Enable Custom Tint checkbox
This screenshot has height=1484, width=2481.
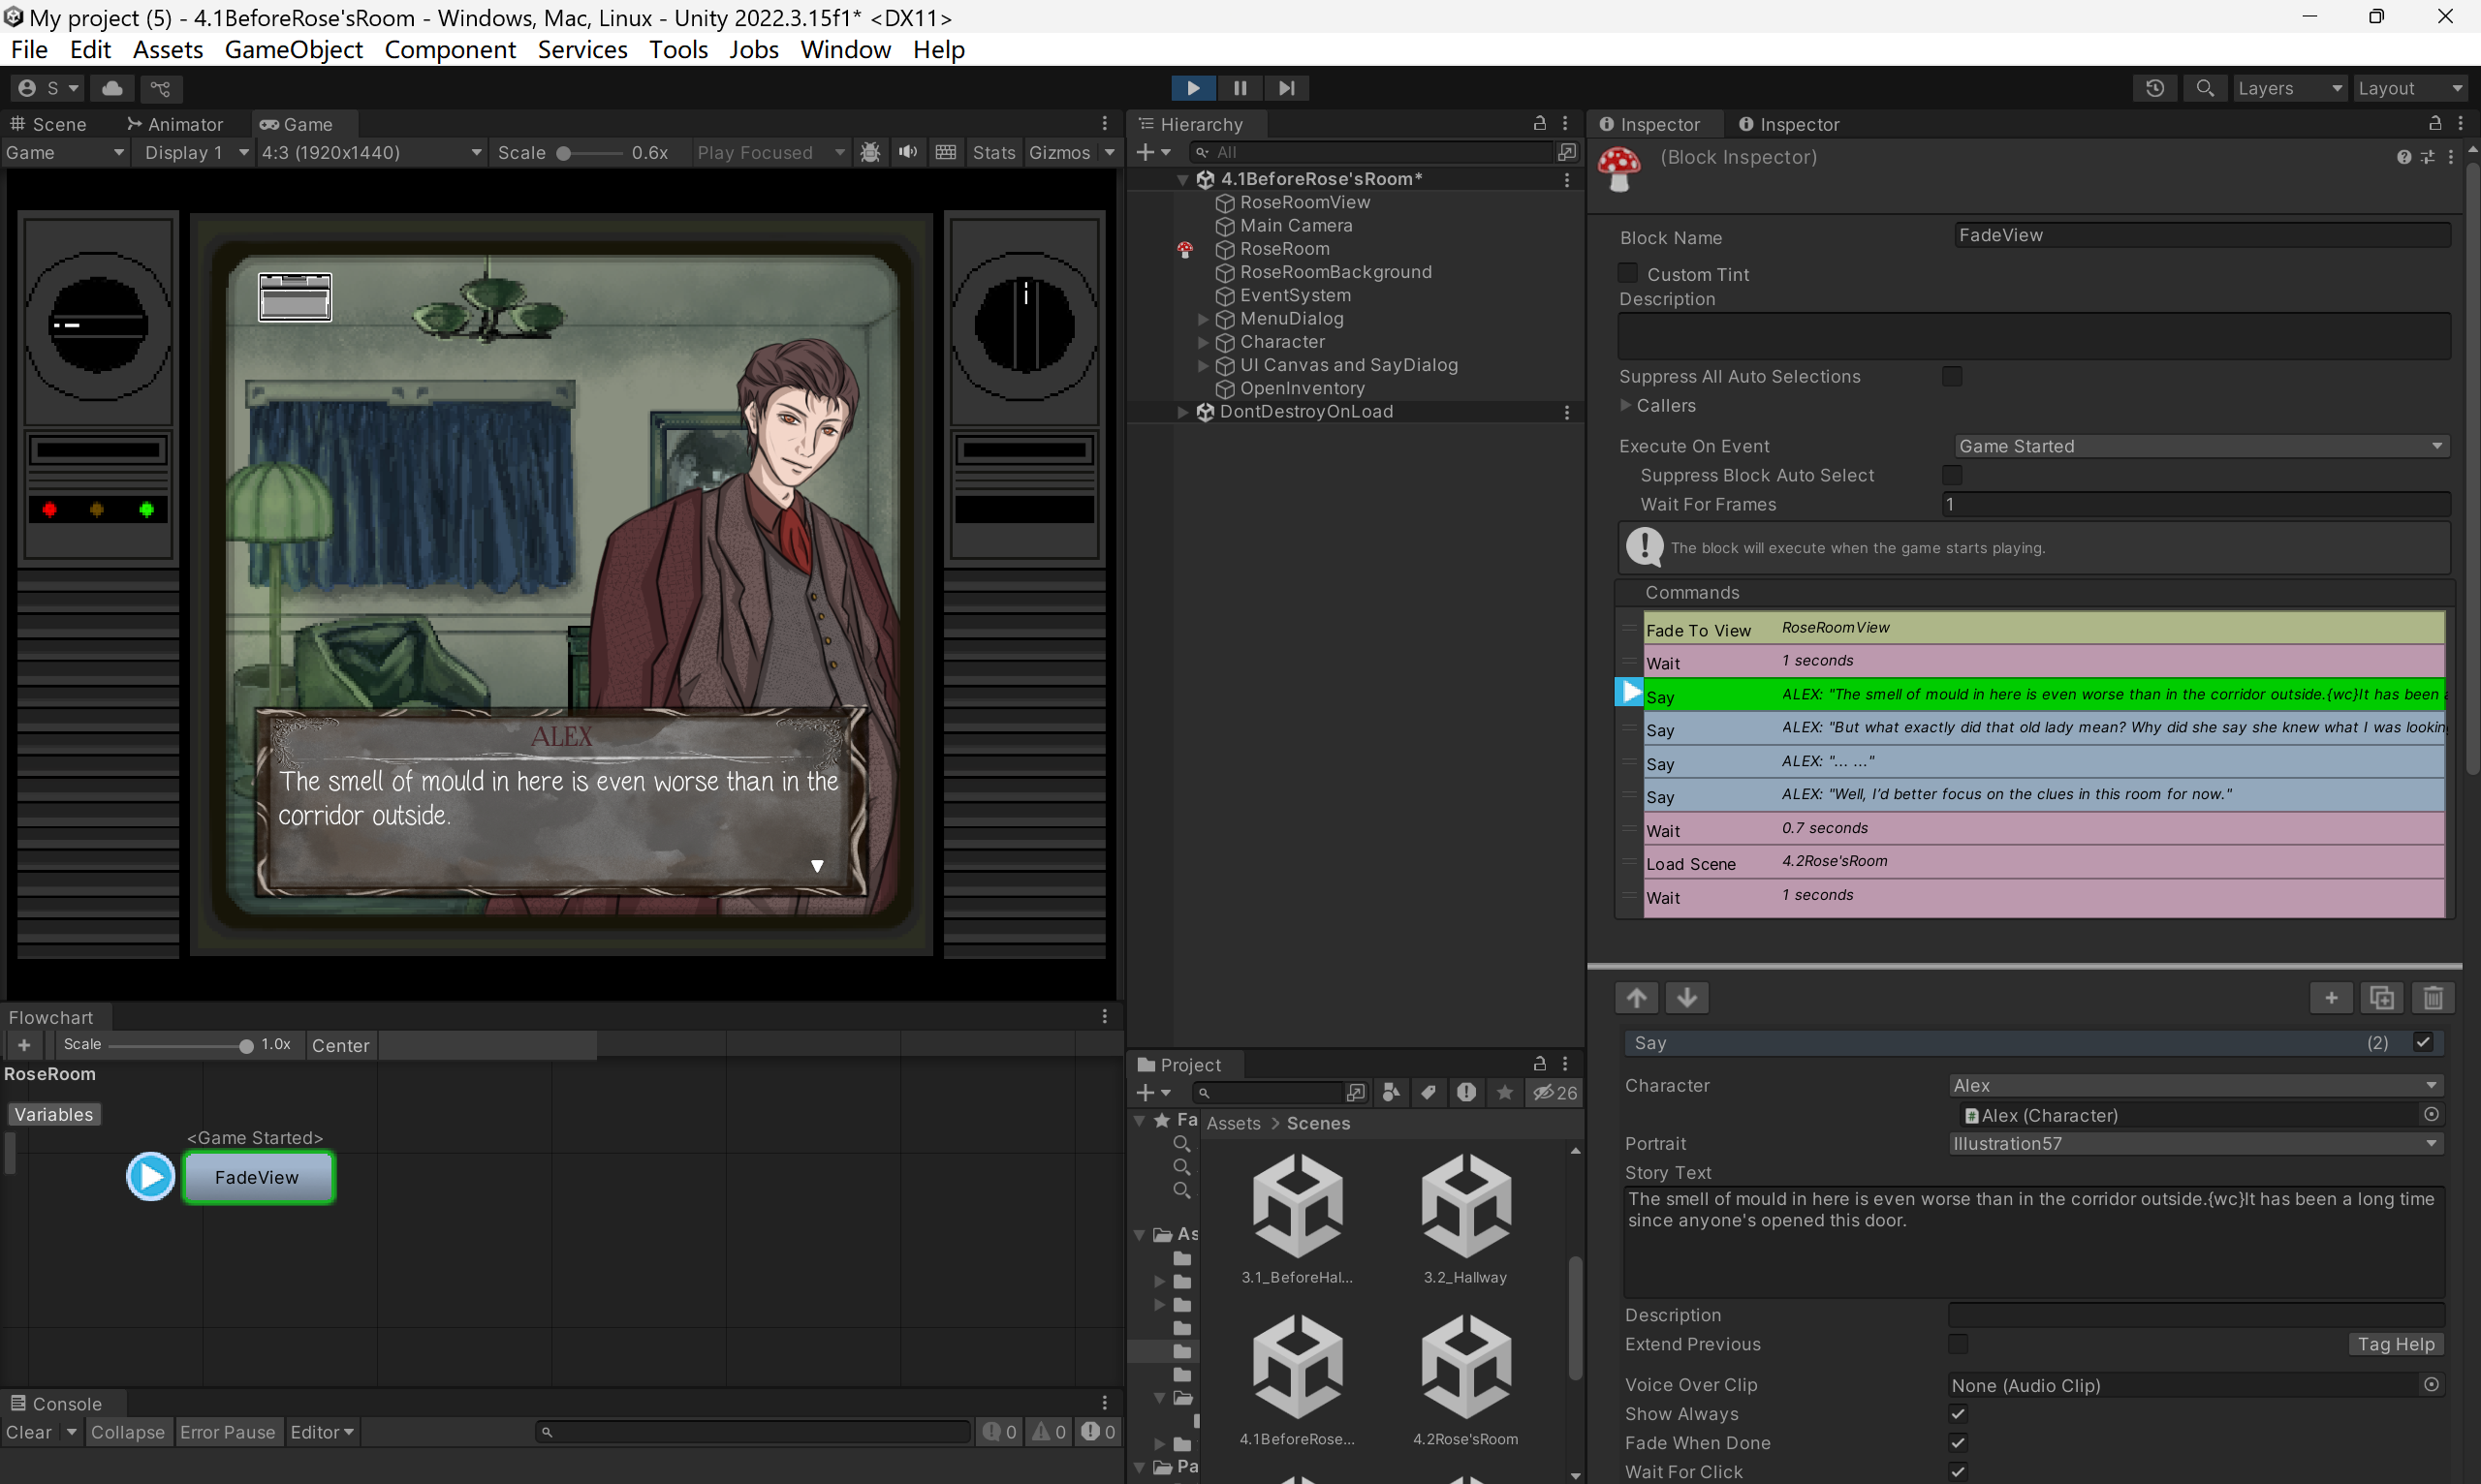[x=1627, y=273]
